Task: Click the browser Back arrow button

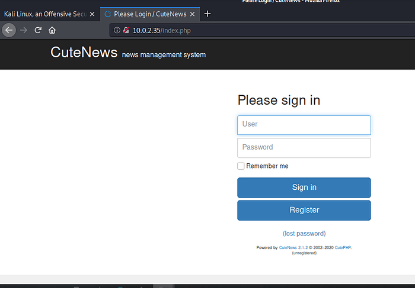Action: click(9, 30)
